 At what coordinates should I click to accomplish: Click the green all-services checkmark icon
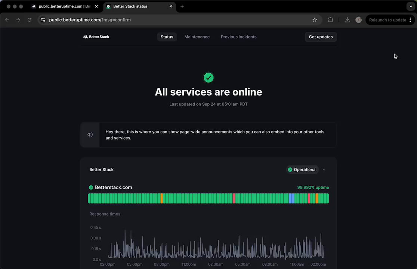click(x=208, y=78)
